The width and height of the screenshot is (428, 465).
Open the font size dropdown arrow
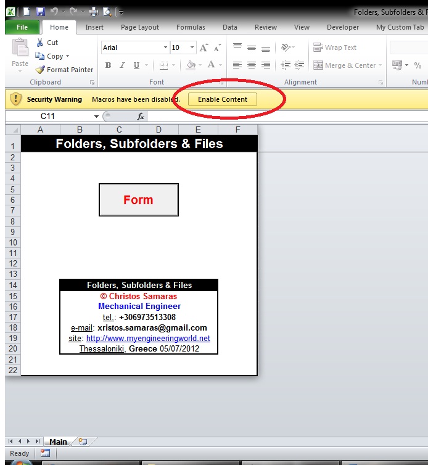192,47
